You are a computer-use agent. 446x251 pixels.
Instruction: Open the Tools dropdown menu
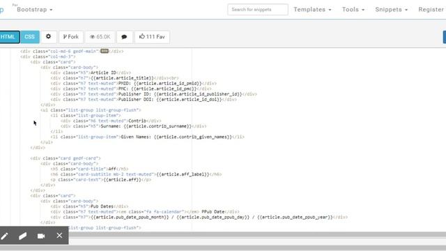pyautogui.click(x=353, y=10)
